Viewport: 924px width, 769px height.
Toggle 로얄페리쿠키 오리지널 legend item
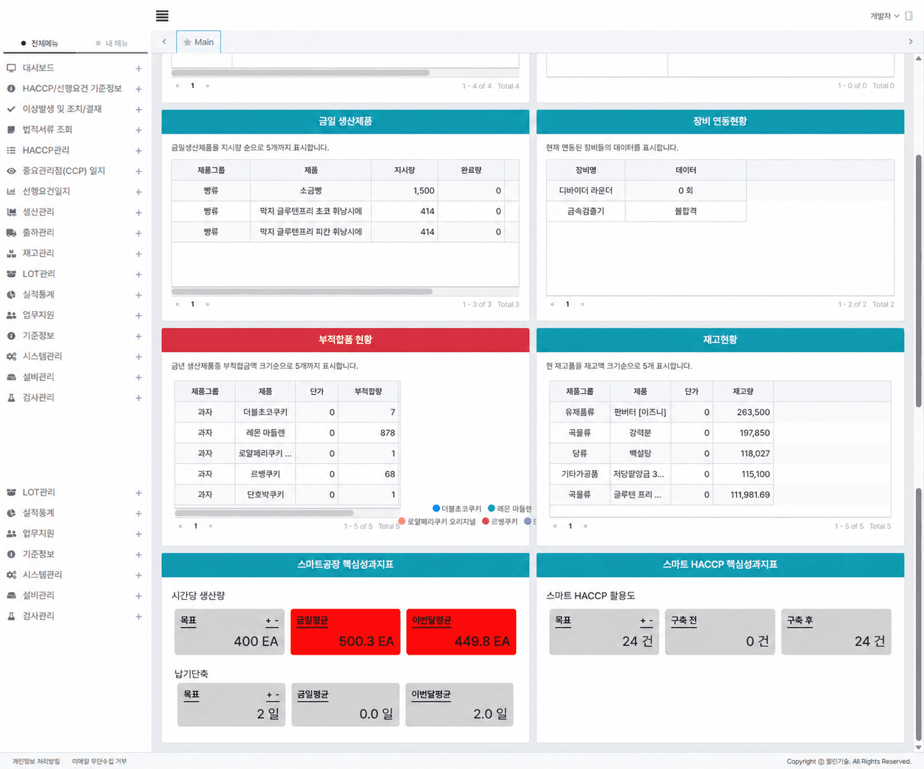(437, 522)
